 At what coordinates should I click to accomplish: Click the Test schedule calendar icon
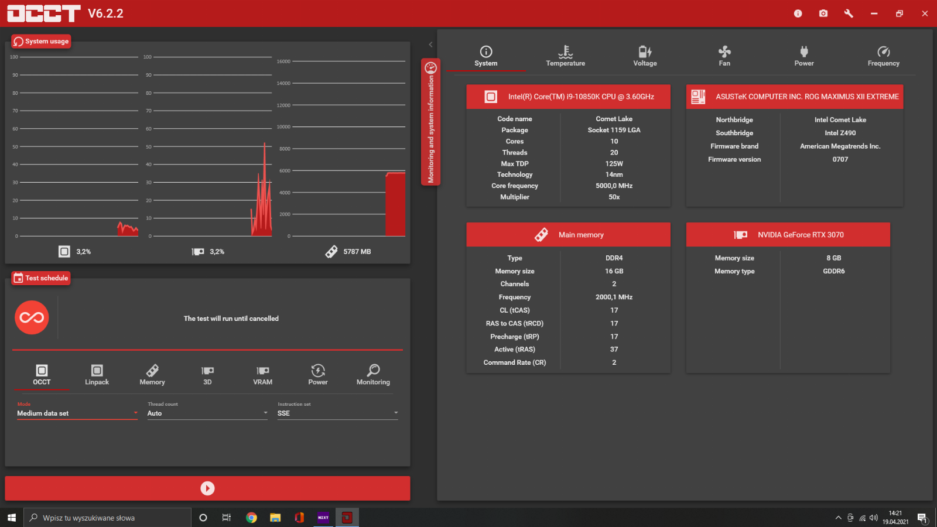[x=19, y=278]
